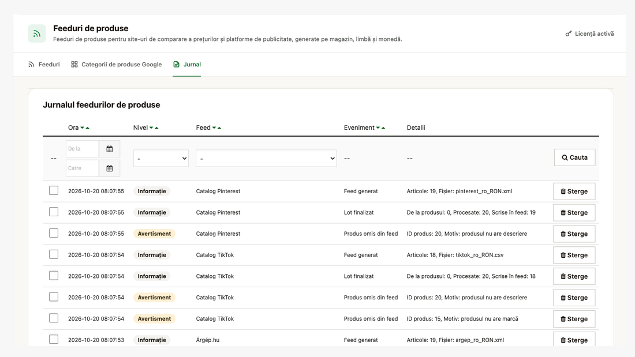Select the Catalog TikTok Feed generat checkbox

tap(54, 254)
